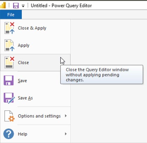This screenshot has width=147, height=143.
Task: Open the File tab
Action: (x=11, y=15)
